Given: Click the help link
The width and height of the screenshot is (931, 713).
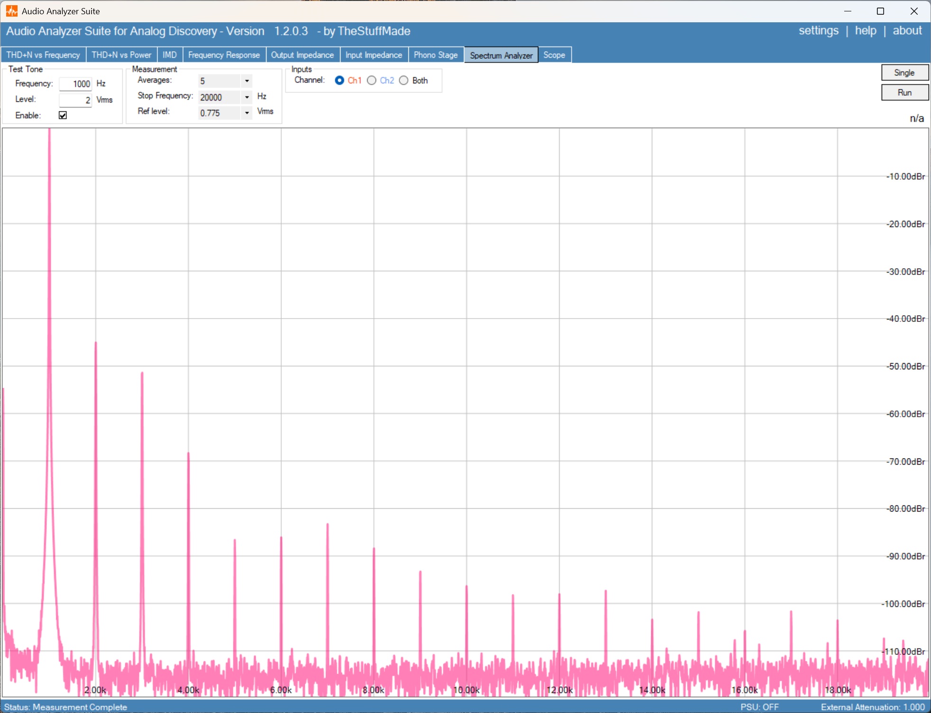Looking at the screenshot, I should pos(866,31).
